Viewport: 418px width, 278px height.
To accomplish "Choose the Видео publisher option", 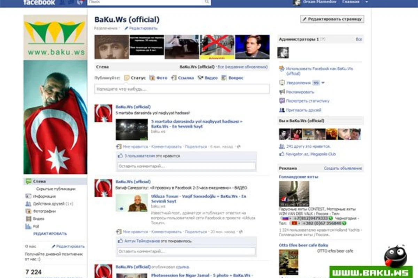I will (x=208, y=78).
